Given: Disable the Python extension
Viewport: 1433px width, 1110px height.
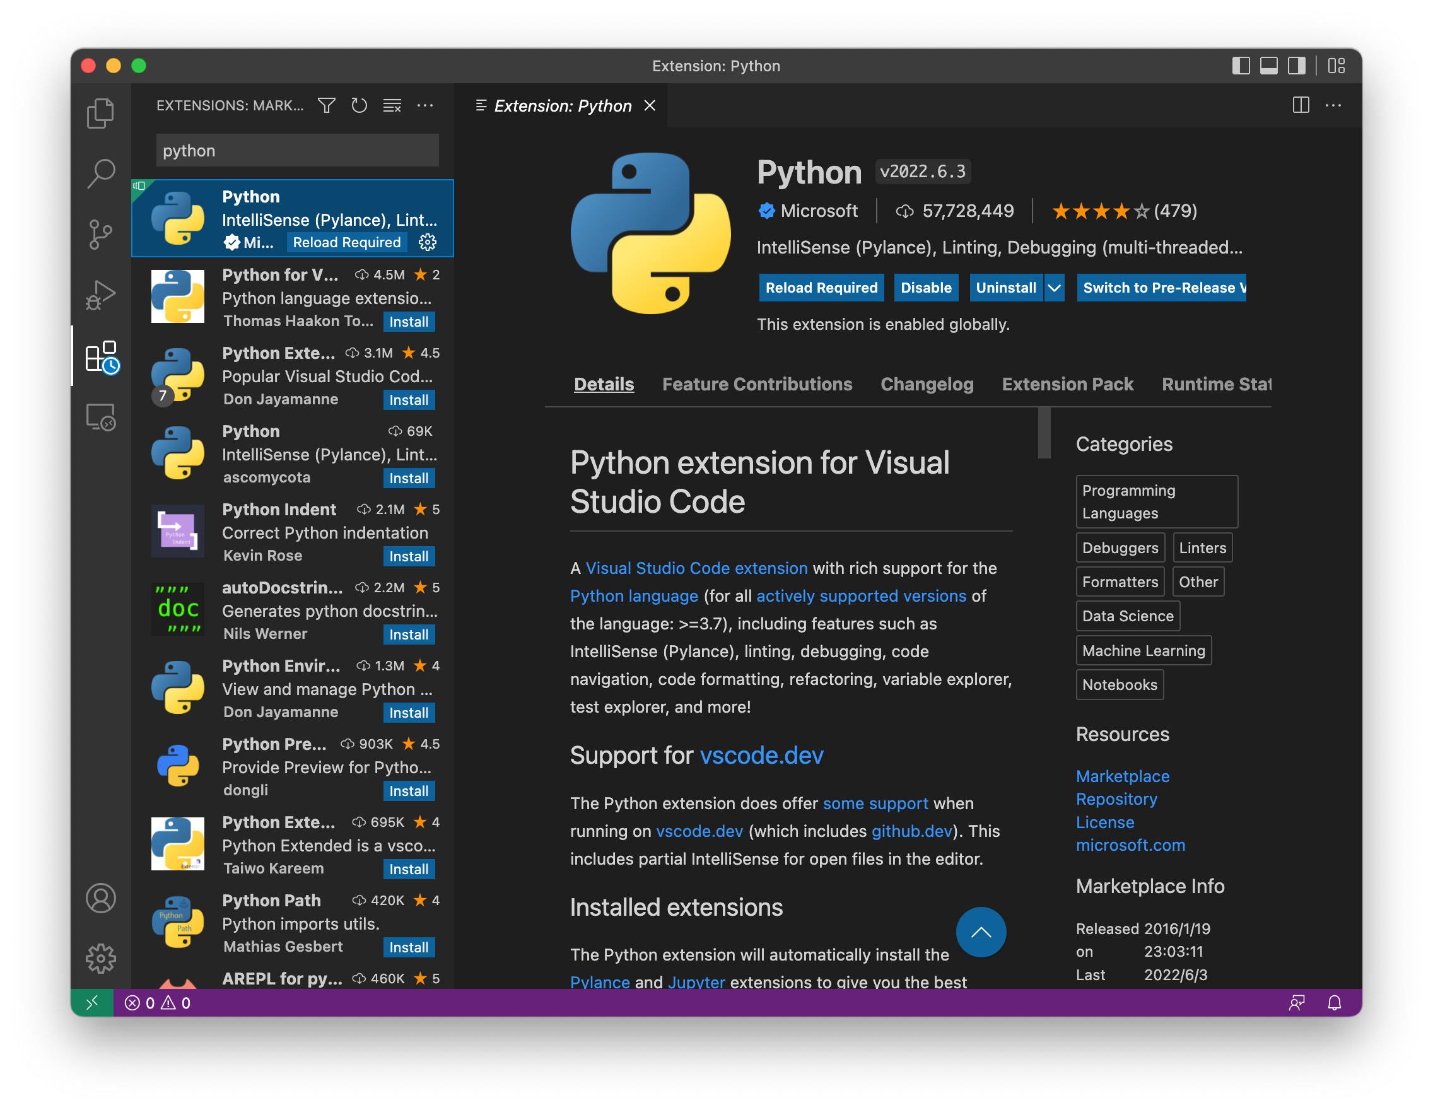Looking at the screenshot, I should [926, 288].
